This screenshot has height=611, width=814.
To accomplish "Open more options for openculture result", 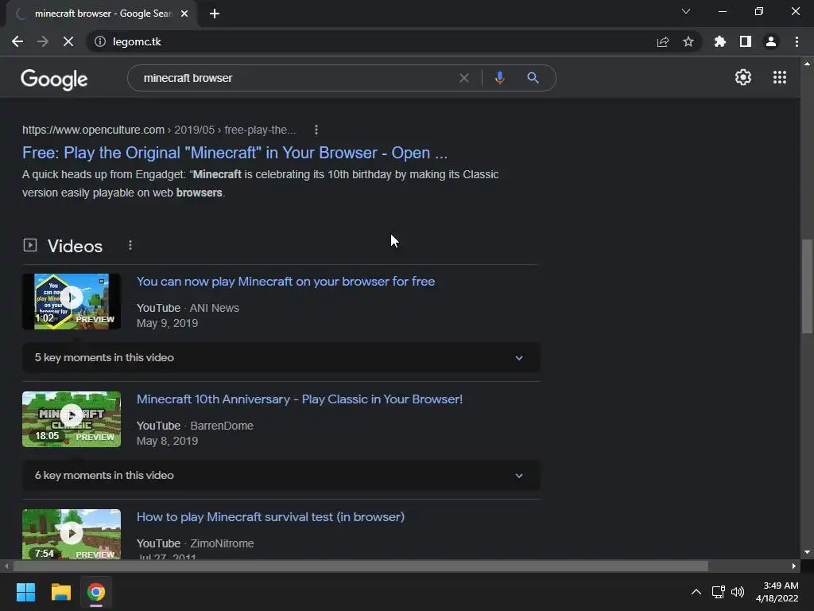I will click(x=316, y=130).
